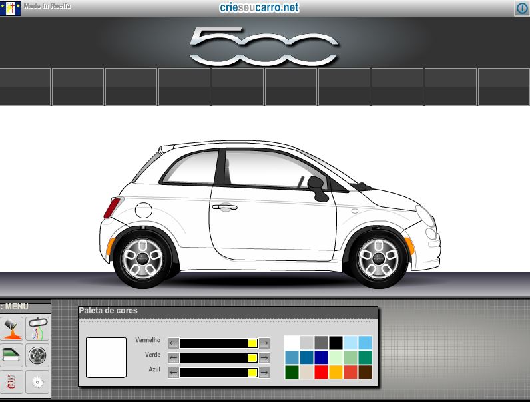Open the suspension spring menu

[11, 382]
